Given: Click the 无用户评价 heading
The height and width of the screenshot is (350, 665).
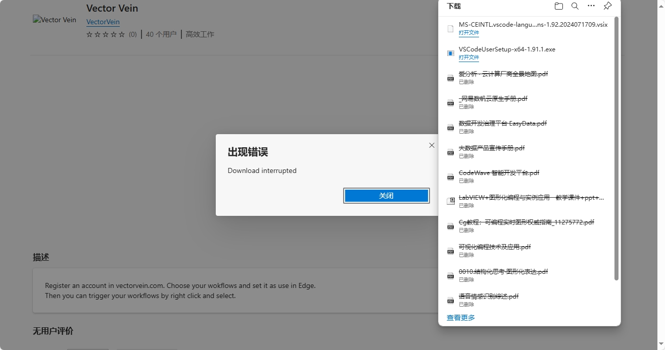Looking at the screenshot, I should (x=53, y=331).
